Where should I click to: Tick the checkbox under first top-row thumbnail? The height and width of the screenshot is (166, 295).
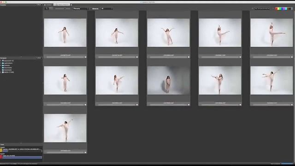pyautogui.click(x=85, y=57)
